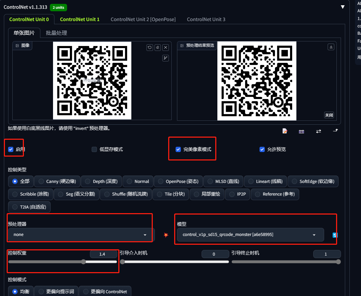Click the 引导介入时机 value field showing 0
Viewport: 361px width, 296px height.
pos(215,254)
